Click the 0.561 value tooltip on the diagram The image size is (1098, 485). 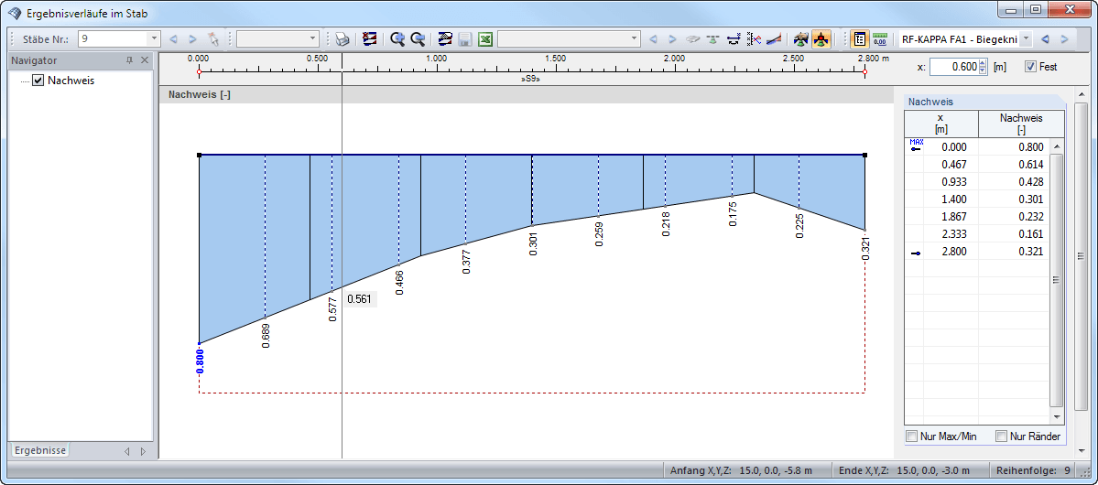(x=360, y=299)
